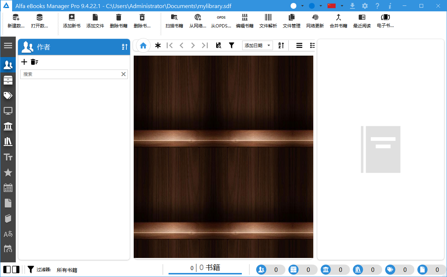
Task: Open the hamburger menu in left sidebar
Action: pyautogui.click(x=8, y=46)
